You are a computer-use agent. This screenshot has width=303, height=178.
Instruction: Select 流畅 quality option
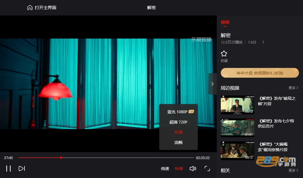click(178, 142)
